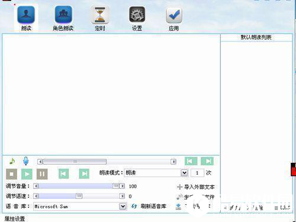Click the main text reading area
Screen dimensions: 296x222
pyautogui.click(x=111, y=94)
